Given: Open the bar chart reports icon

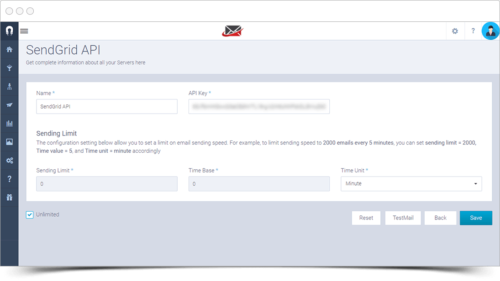Looking at the screenshot, I should coord(9,123).
